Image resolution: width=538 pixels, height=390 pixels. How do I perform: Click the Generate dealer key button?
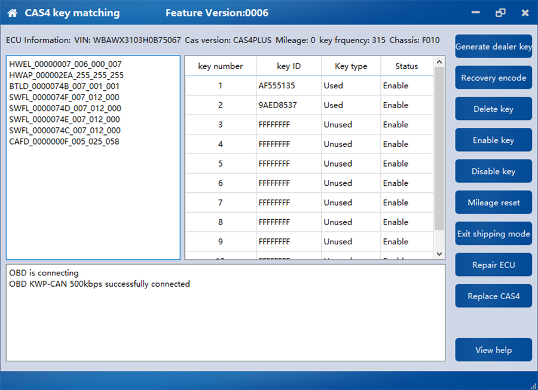point(493,47)
